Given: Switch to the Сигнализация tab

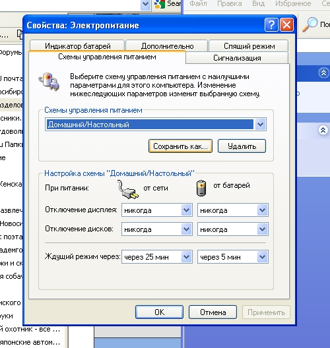Looking at the screenshot, I should point(237,58).
